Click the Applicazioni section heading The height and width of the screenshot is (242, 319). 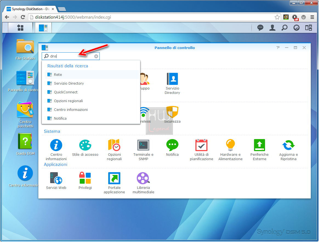point(56,164)
